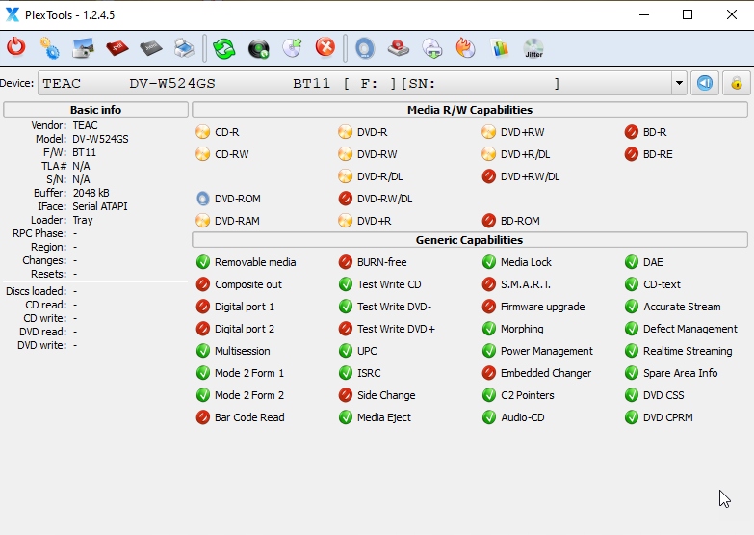Click the disc with green arrow eject icon

(292, 48)
